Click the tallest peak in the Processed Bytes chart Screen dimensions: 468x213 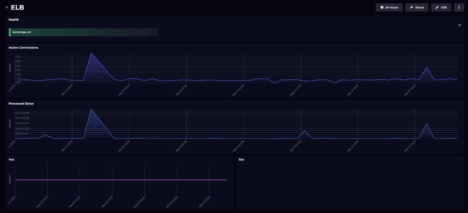click(x=91, y=109)
